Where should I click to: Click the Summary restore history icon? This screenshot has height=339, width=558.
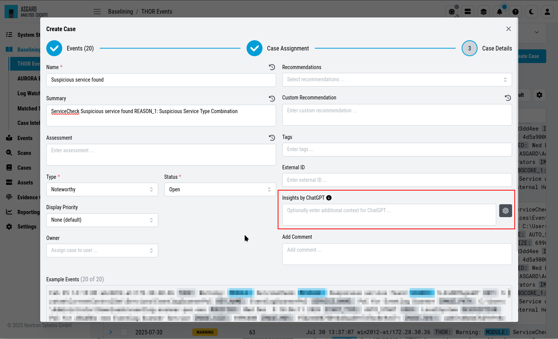pyautogui.click(x=272, y=99)
